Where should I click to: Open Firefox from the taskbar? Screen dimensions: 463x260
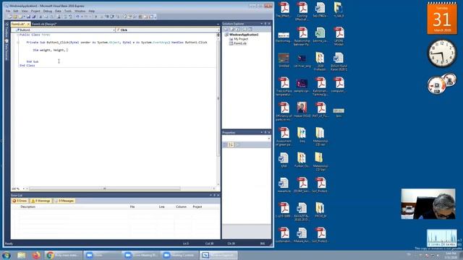tap(36, 255)
